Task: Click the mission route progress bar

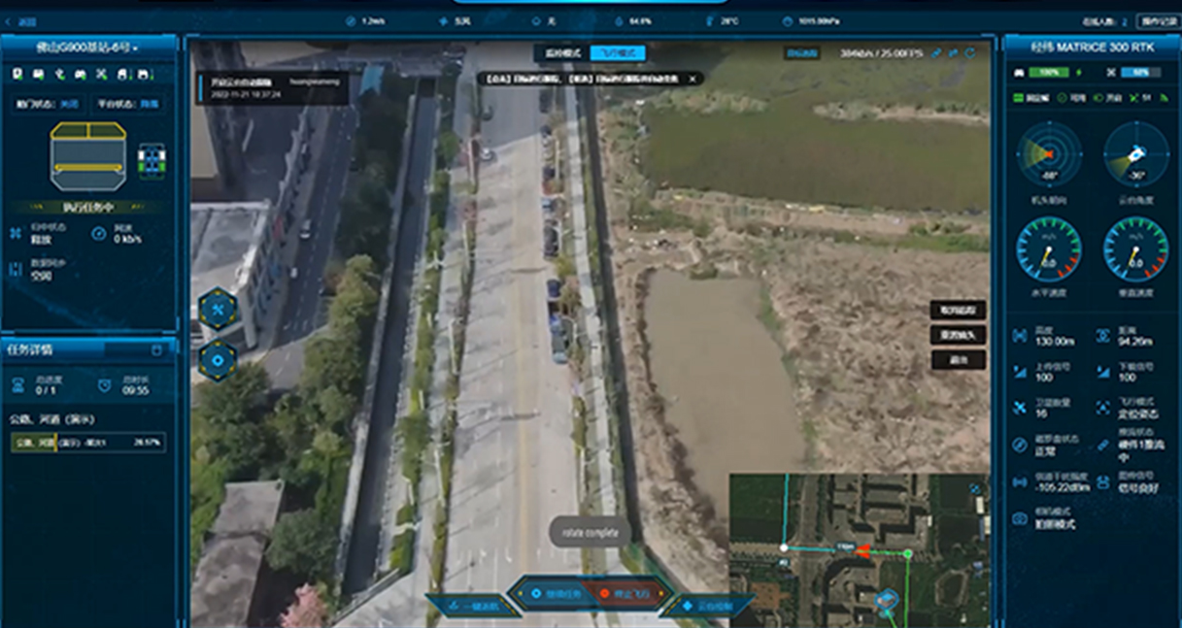Action: point(87,443)
